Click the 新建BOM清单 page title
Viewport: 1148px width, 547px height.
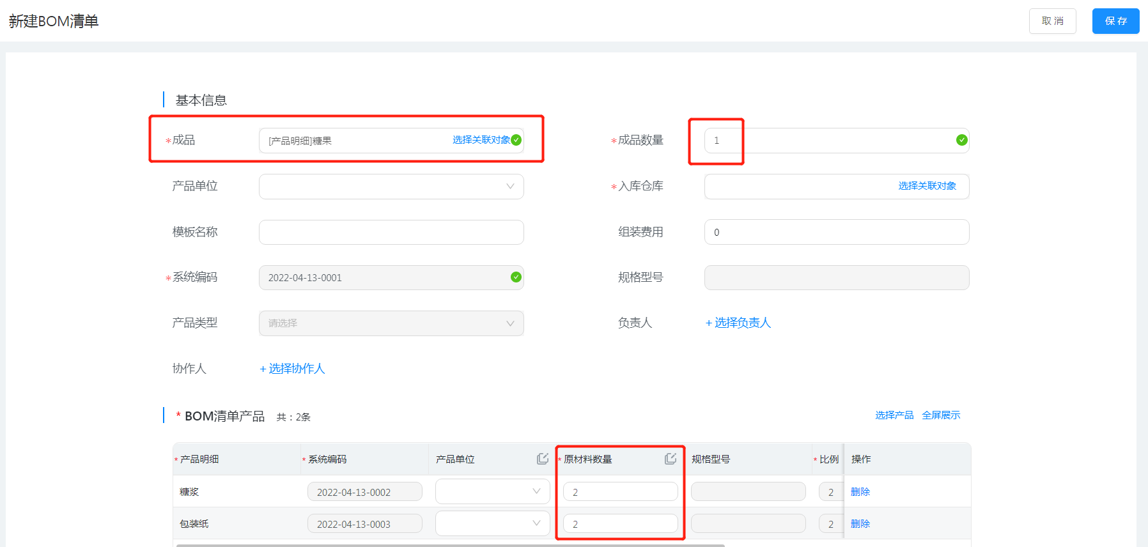(x=54, y=21)
